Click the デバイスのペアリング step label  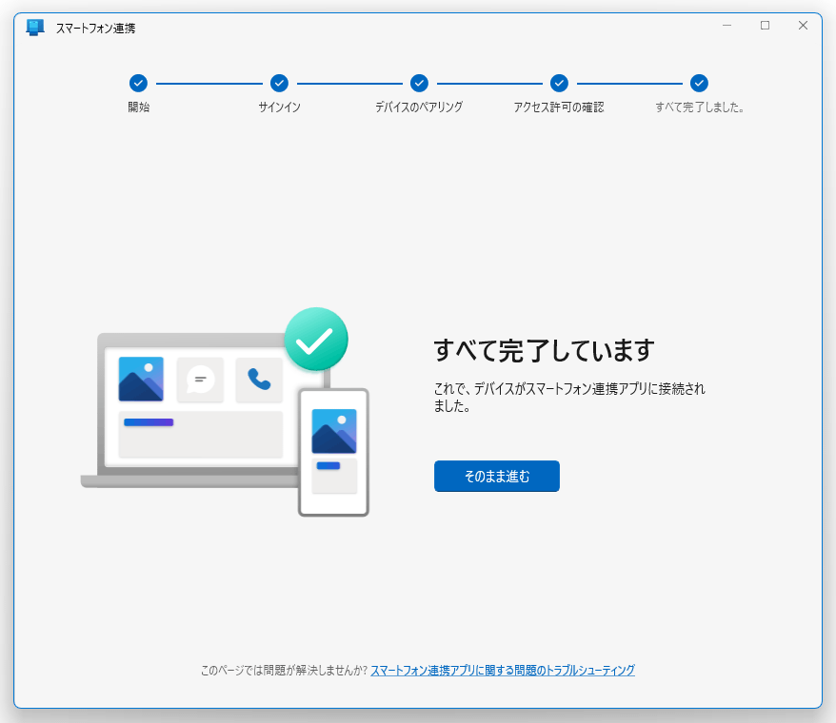click(x=419, y=107)
